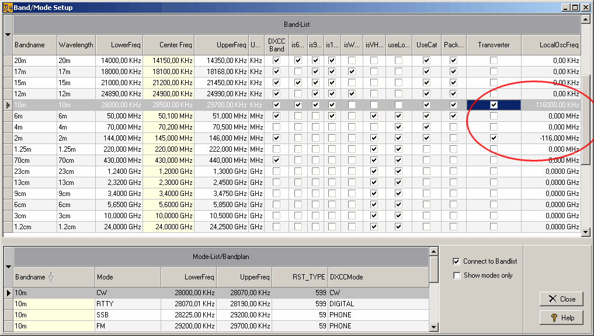
Task: Select the 1.25m Bandname cell
Action: coord(35,149)
